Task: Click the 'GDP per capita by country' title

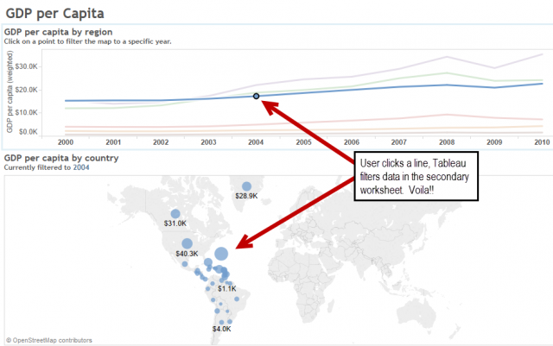Action: click(61, 158)
